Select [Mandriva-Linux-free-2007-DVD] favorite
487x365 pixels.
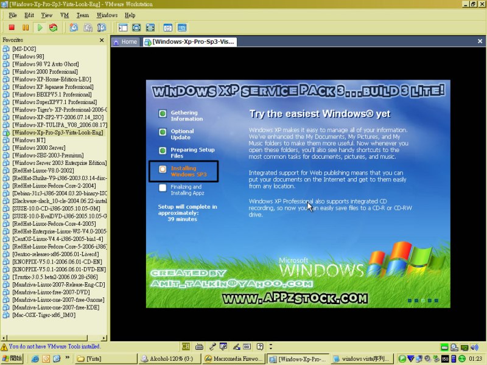pos(51,293)
